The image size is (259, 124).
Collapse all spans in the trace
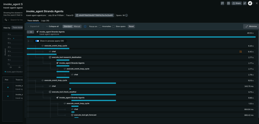click(52, 26)
